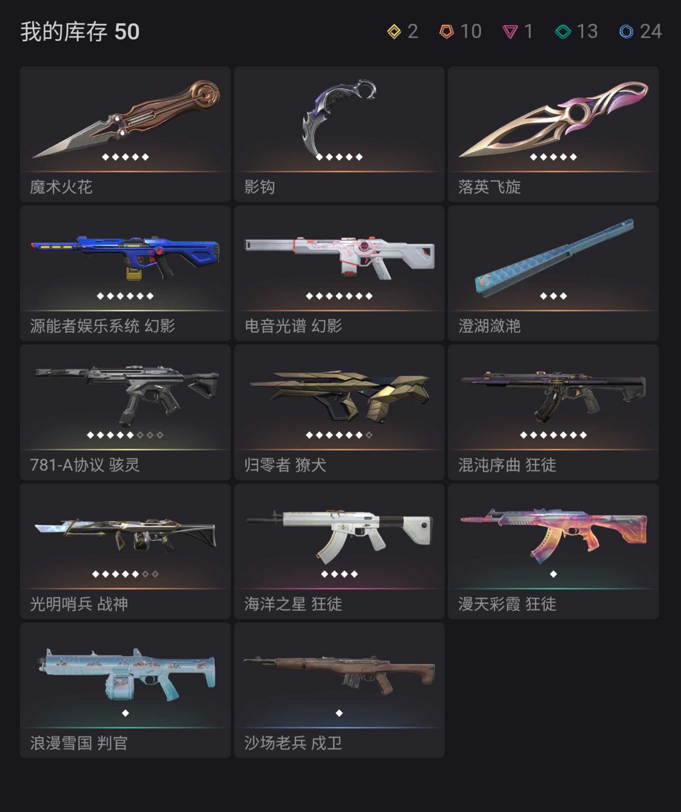The height and width of the screenshot is (812, 681).
Task: Select the 光明哨兵 战神 skin
Action: click(x=125, y=552)
